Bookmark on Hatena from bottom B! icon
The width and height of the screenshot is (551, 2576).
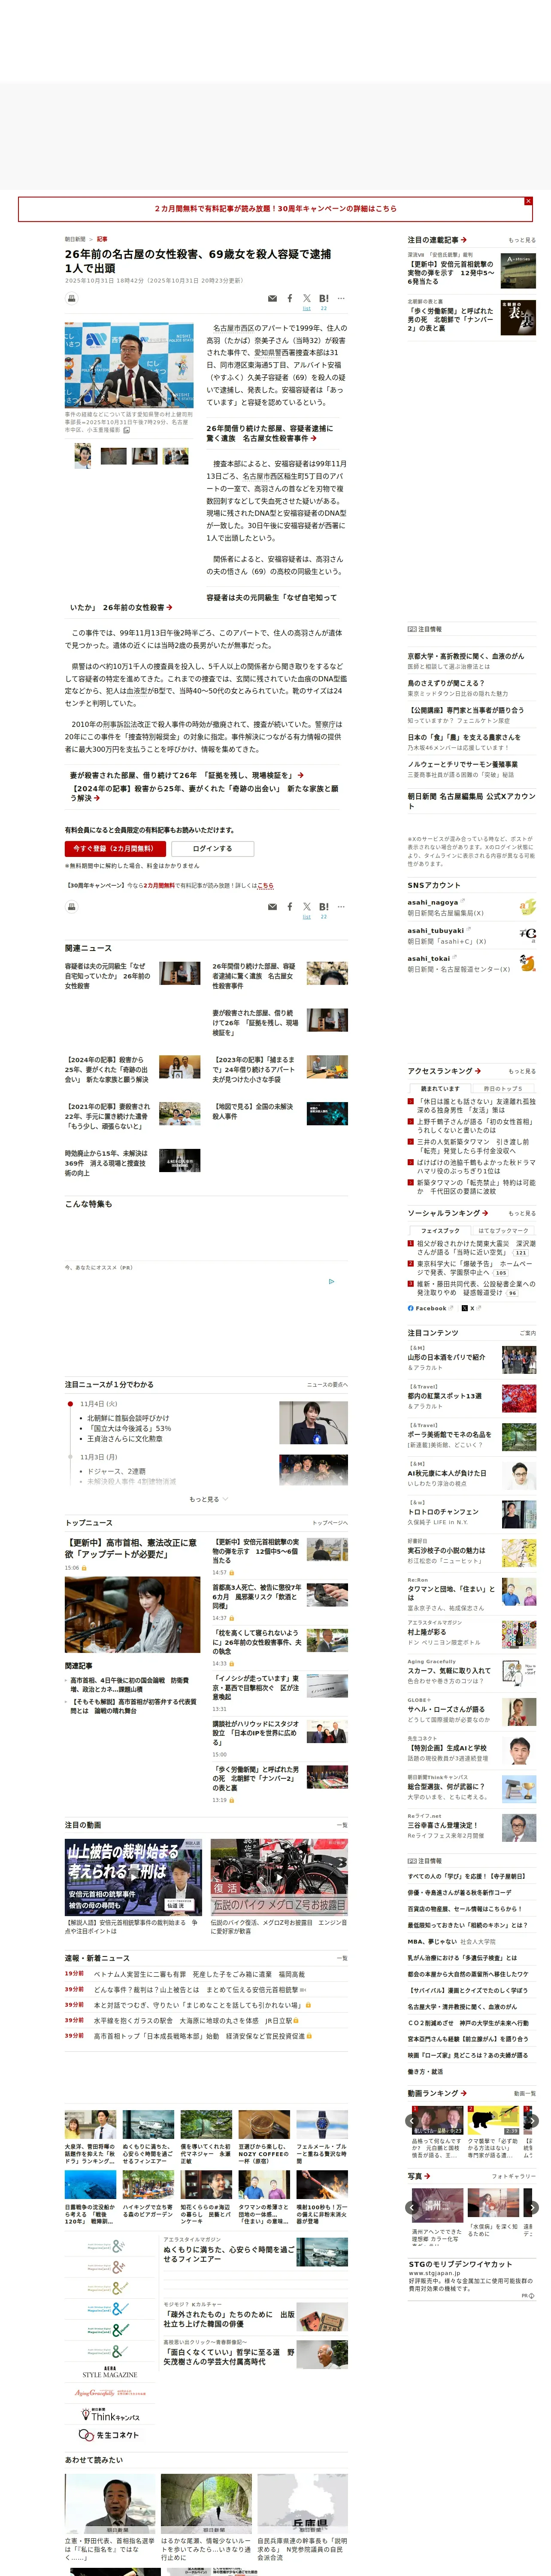point(324,907)
